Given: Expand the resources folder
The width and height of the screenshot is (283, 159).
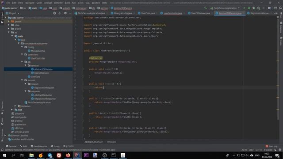Looking at the screenshot, I should point(15,106).
